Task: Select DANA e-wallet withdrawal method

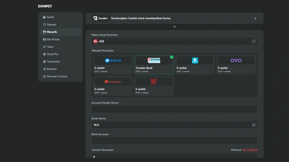Action: point(113,65)
